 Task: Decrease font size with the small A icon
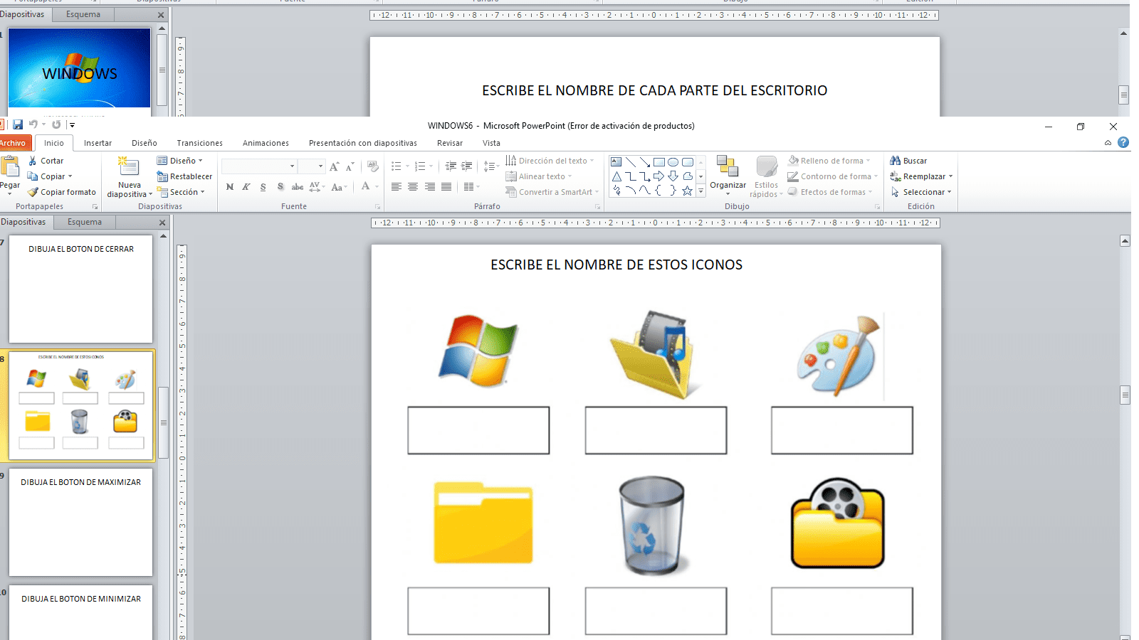(x=350, y=166)
